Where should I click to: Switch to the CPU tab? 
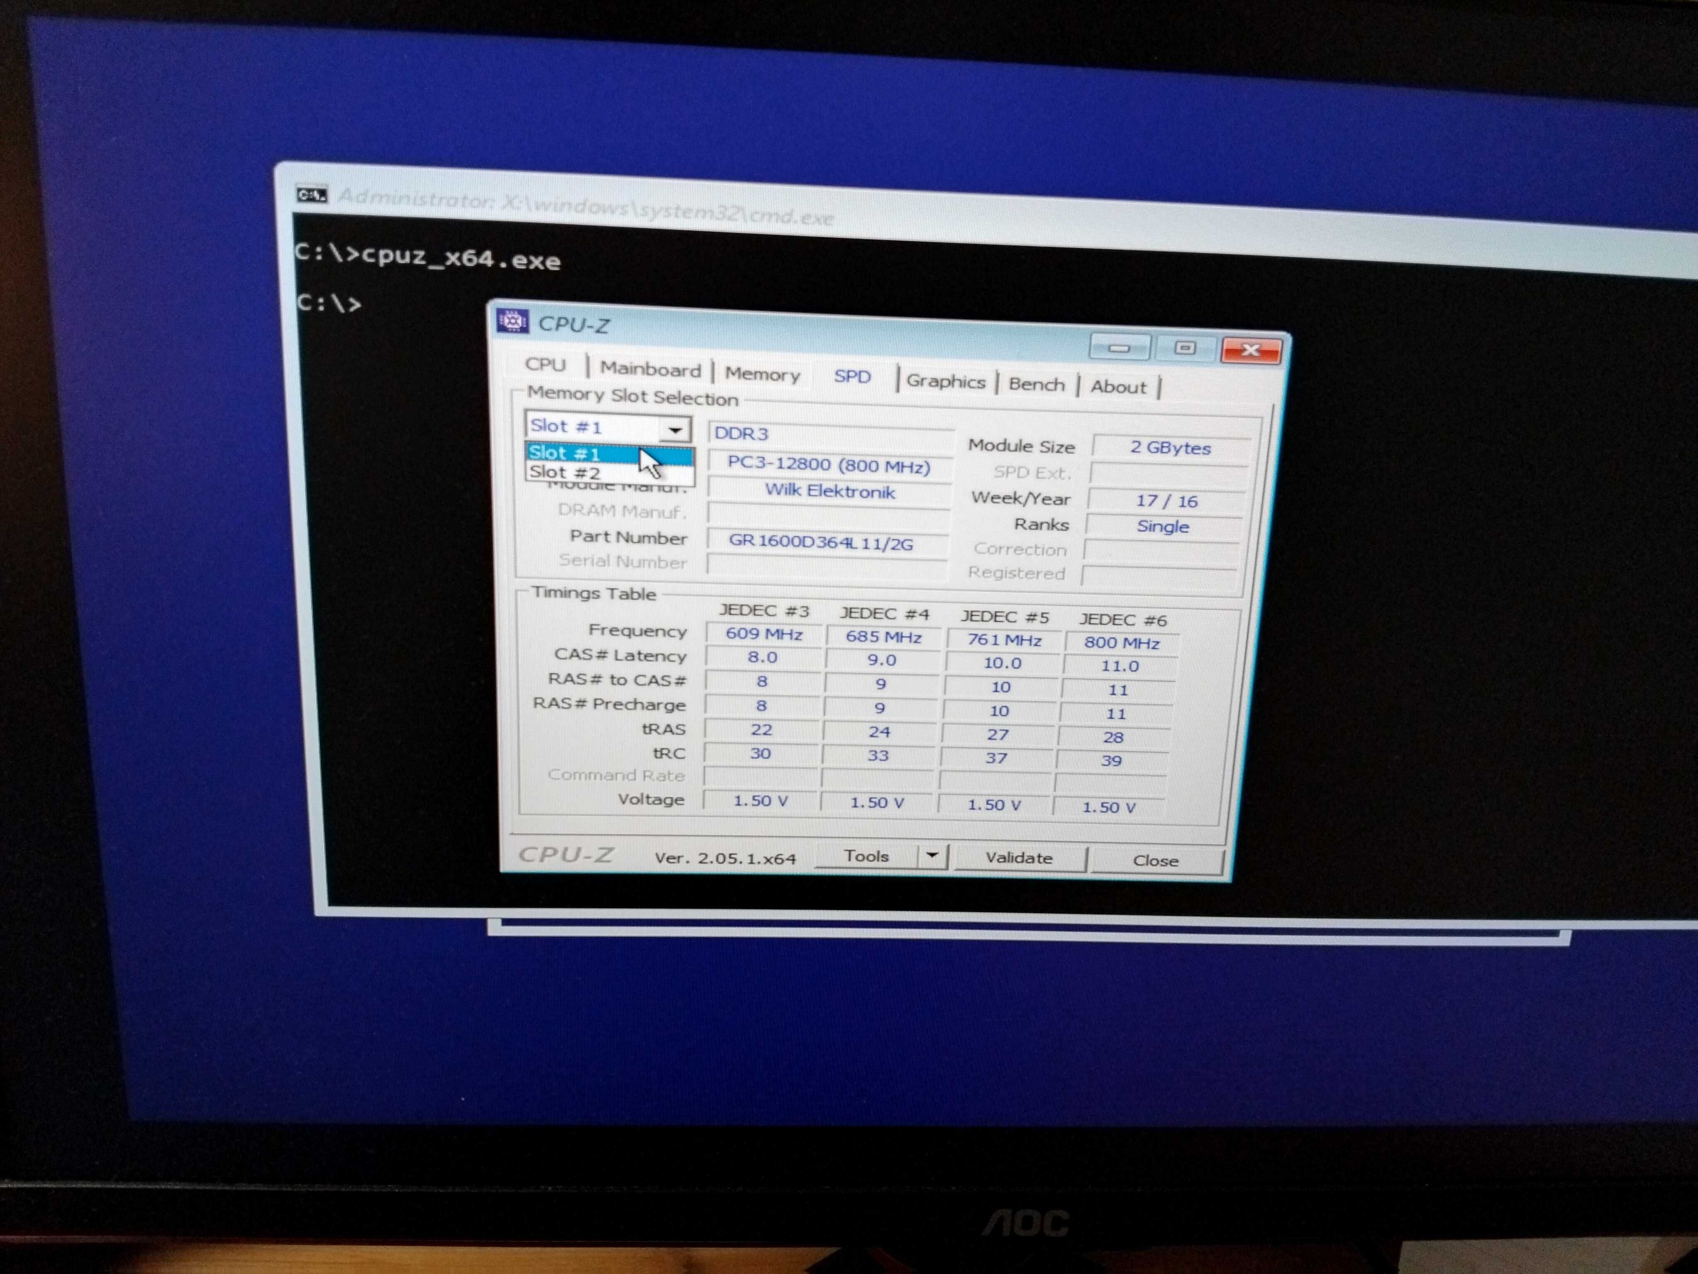545,365
